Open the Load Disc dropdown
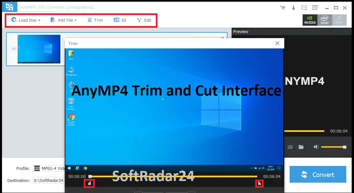The image size is (354, 193). (26, 20)
